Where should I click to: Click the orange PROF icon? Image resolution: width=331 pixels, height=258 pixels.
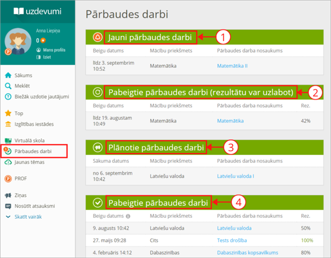click(x=8, y=179)
